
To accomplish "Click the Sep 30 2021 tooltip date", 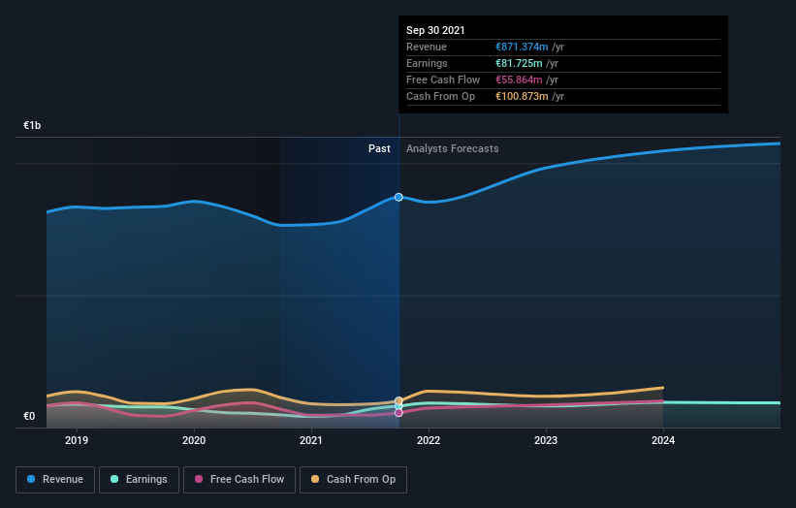I will [x=435, y=30].
